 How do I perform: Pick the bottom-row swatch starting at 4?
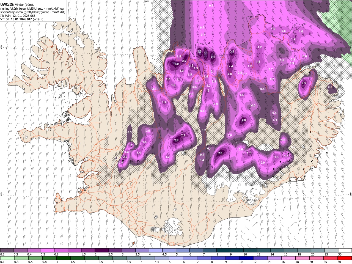(x=147, y=258)
